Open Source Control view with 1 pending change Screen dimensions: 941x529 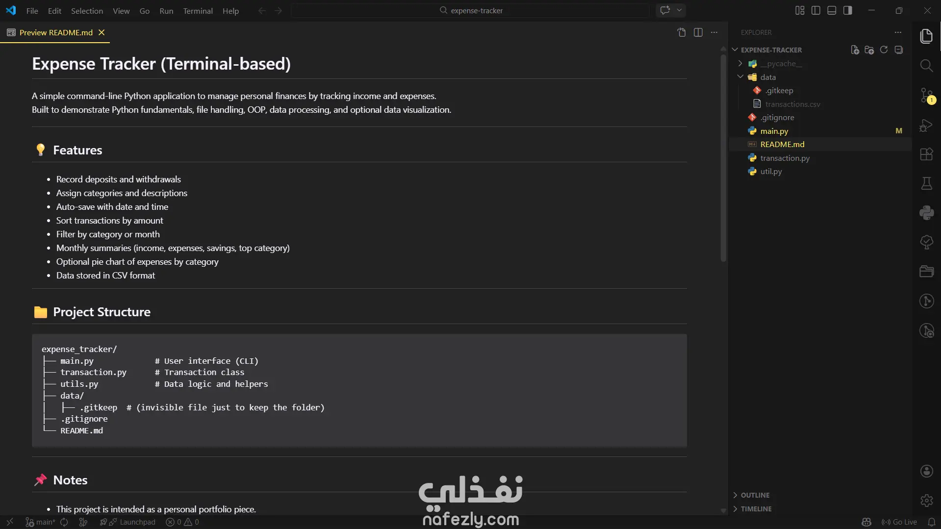[926, 95]
